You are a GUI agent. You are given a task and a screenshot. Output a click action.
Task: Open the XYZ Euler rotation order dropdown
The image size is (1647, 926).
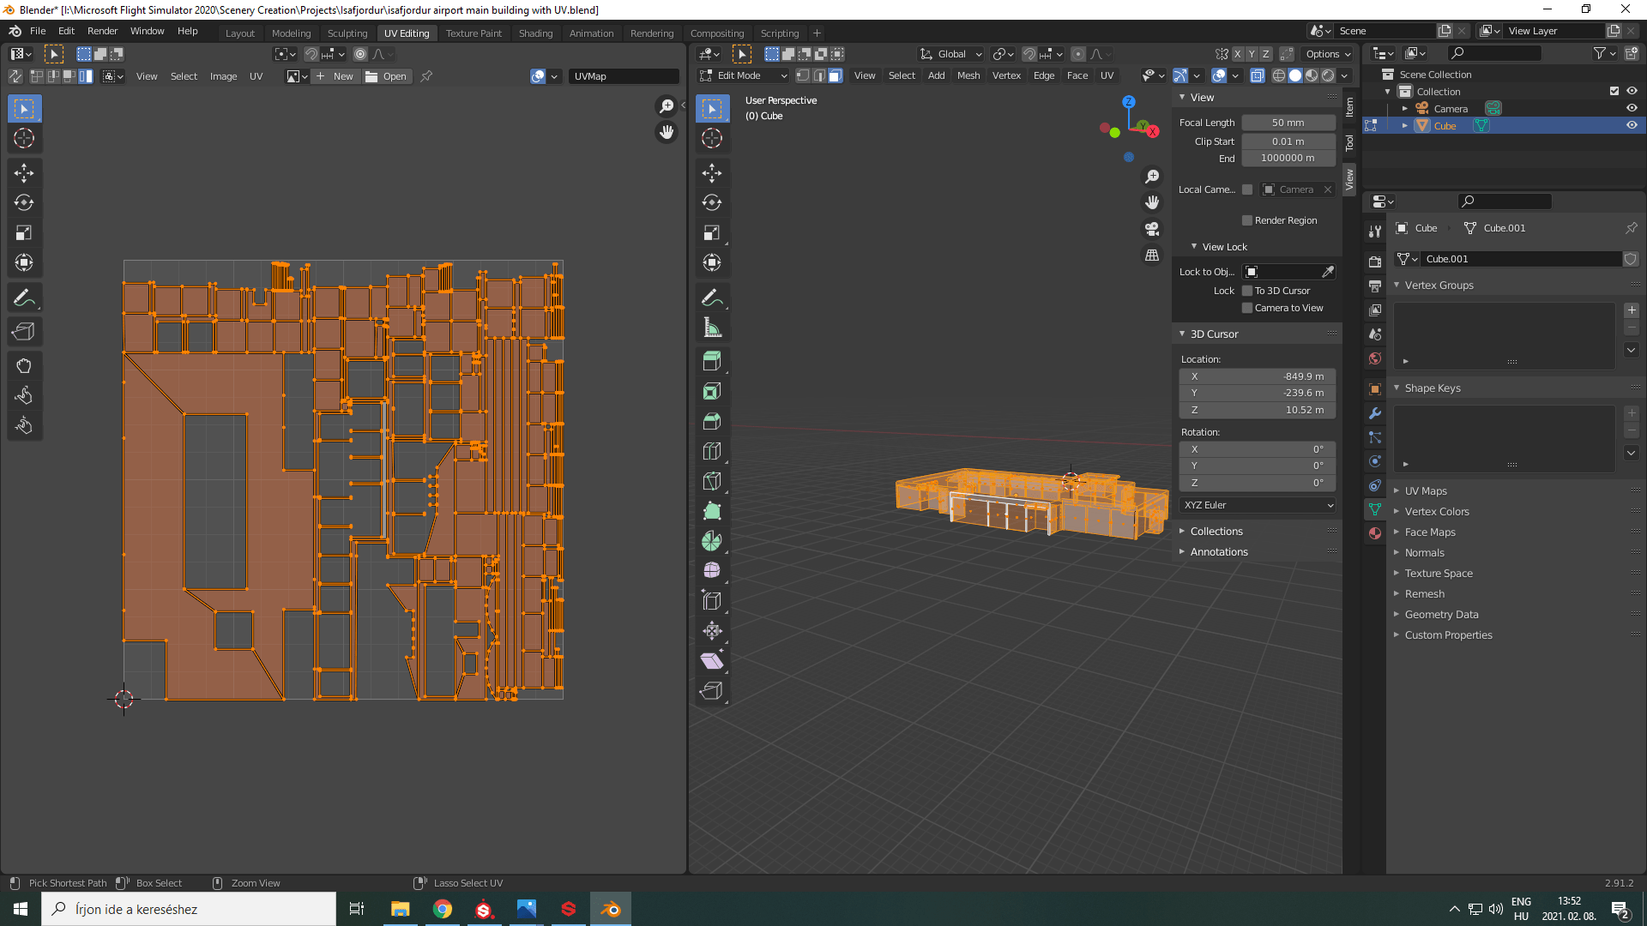click(1257, 505)
